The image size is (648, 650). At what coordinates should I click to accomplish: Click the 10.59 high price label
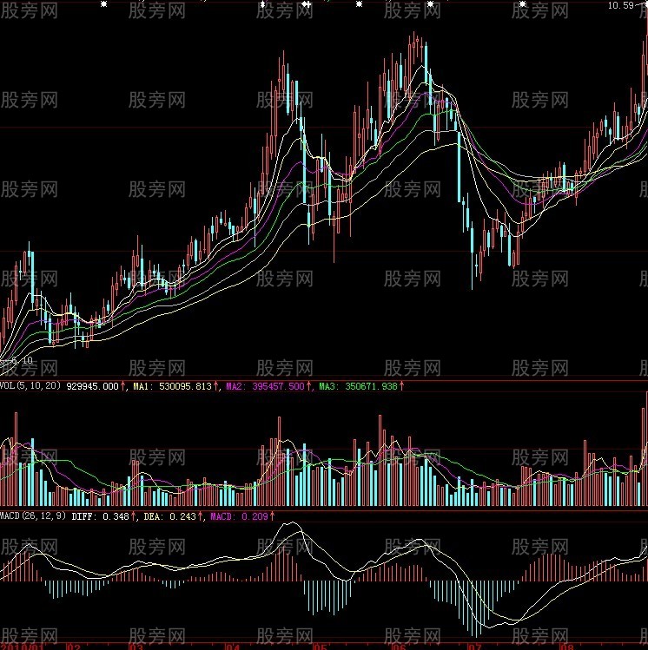coord(621,5)
